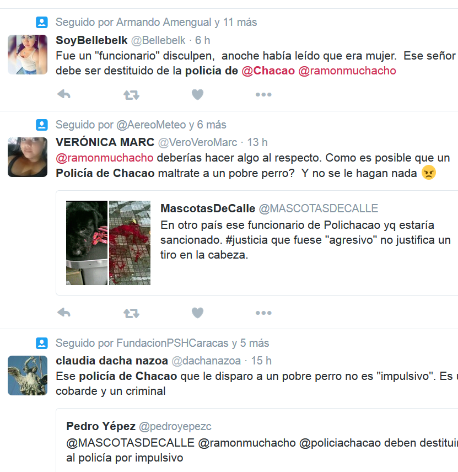Reply to SoyBellebelk's tweet
Viewport: 458px width, 472px height.
coord(64,94)
